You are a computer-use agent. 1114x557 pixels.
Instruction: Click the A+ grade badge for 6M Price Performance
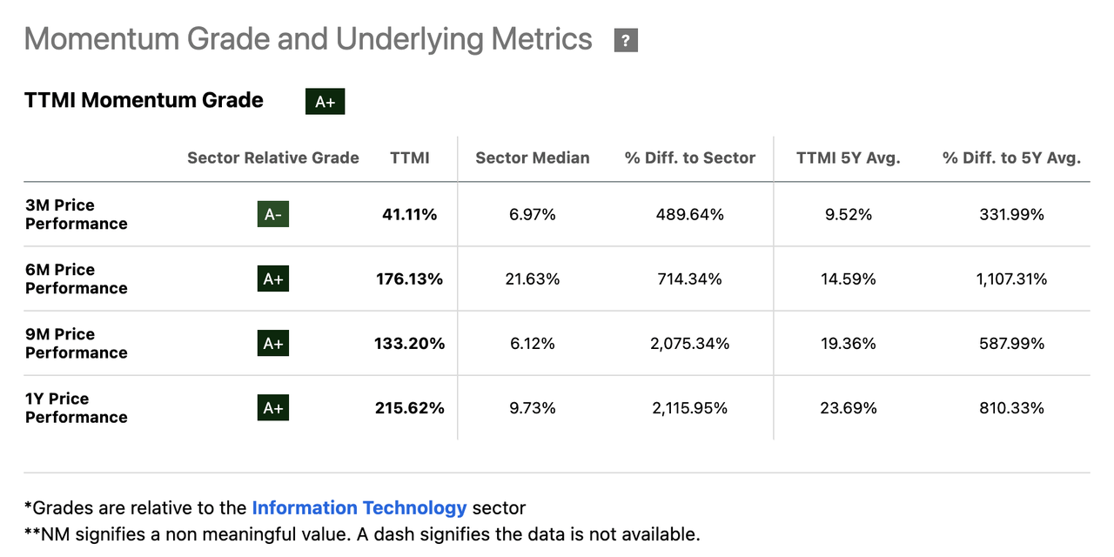pos(272,278)
